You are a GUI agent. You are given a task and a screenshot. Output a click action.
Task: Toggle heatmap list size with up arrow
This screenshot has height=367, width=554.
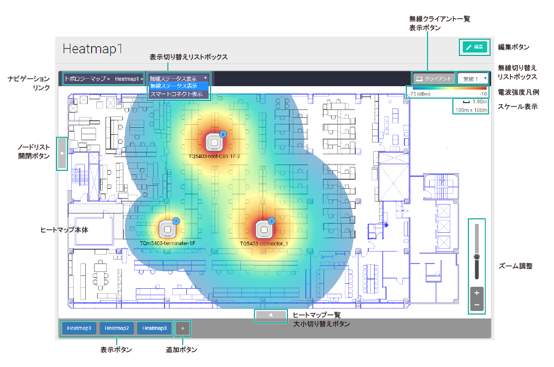click(x=271, y=315)
